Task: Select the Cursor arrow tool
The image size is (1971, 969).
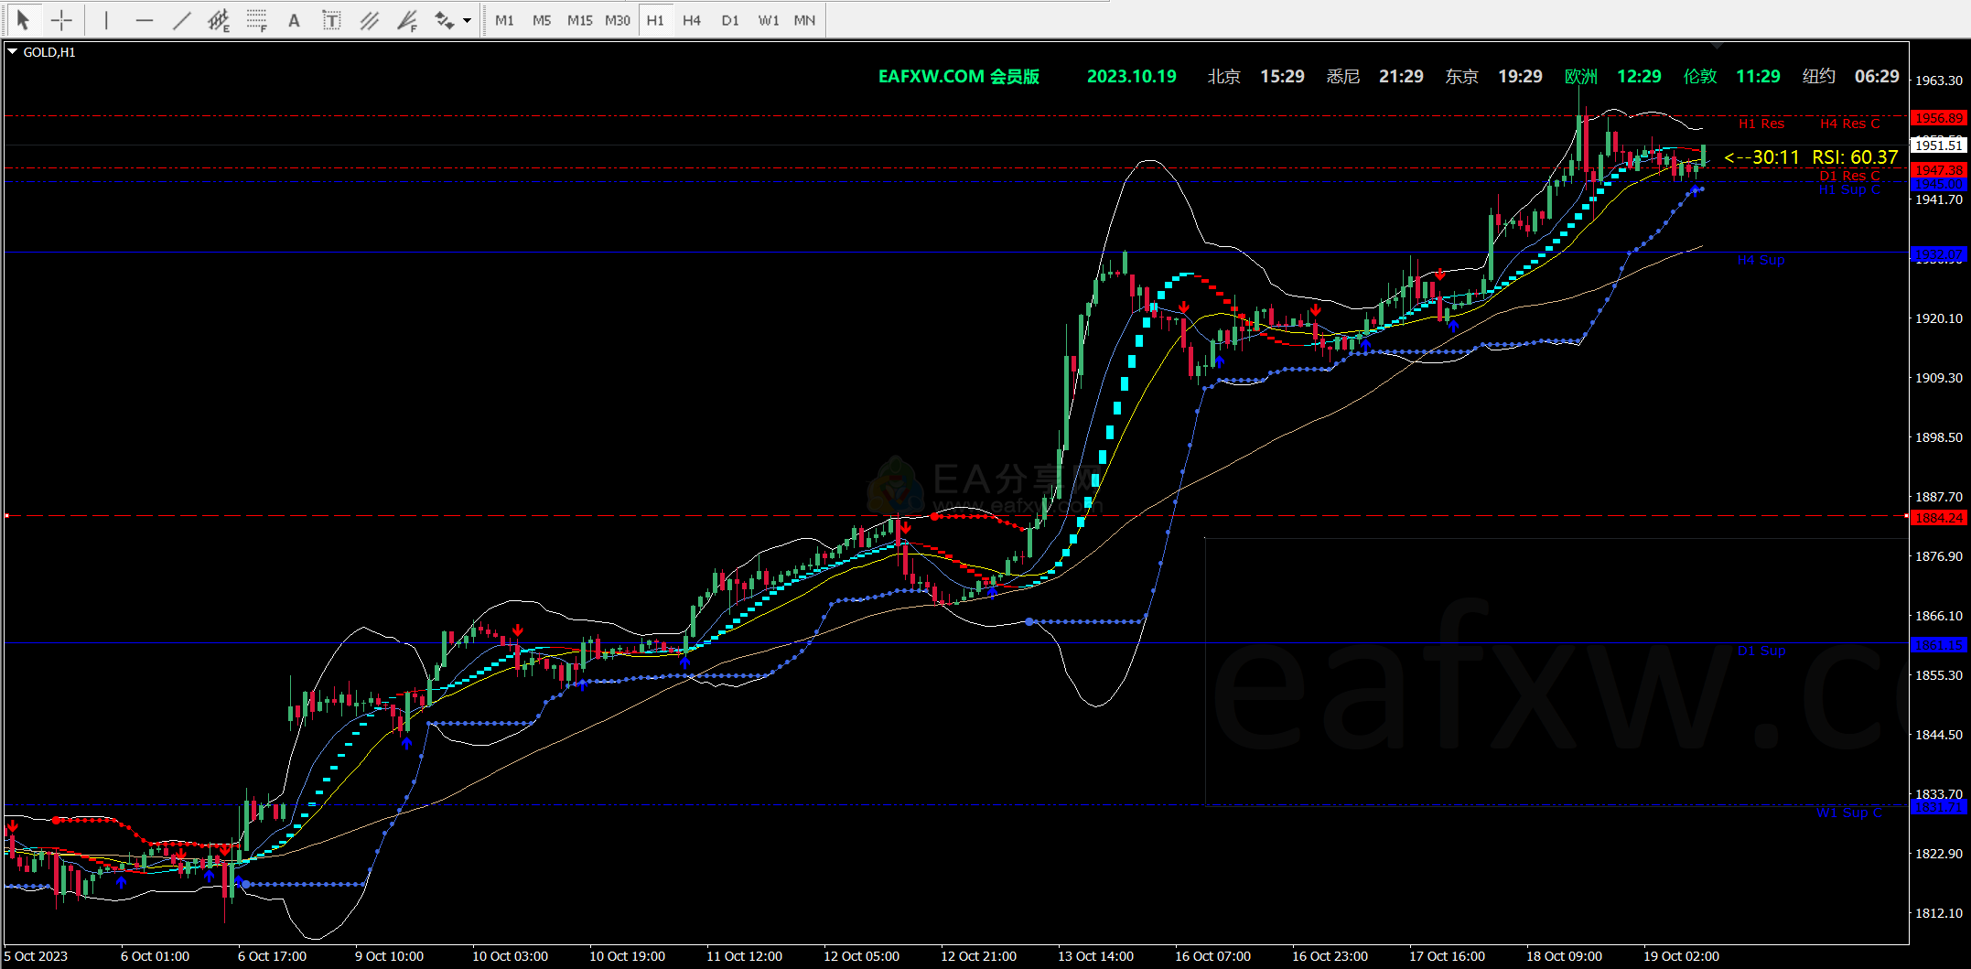Action: point(23,19)
